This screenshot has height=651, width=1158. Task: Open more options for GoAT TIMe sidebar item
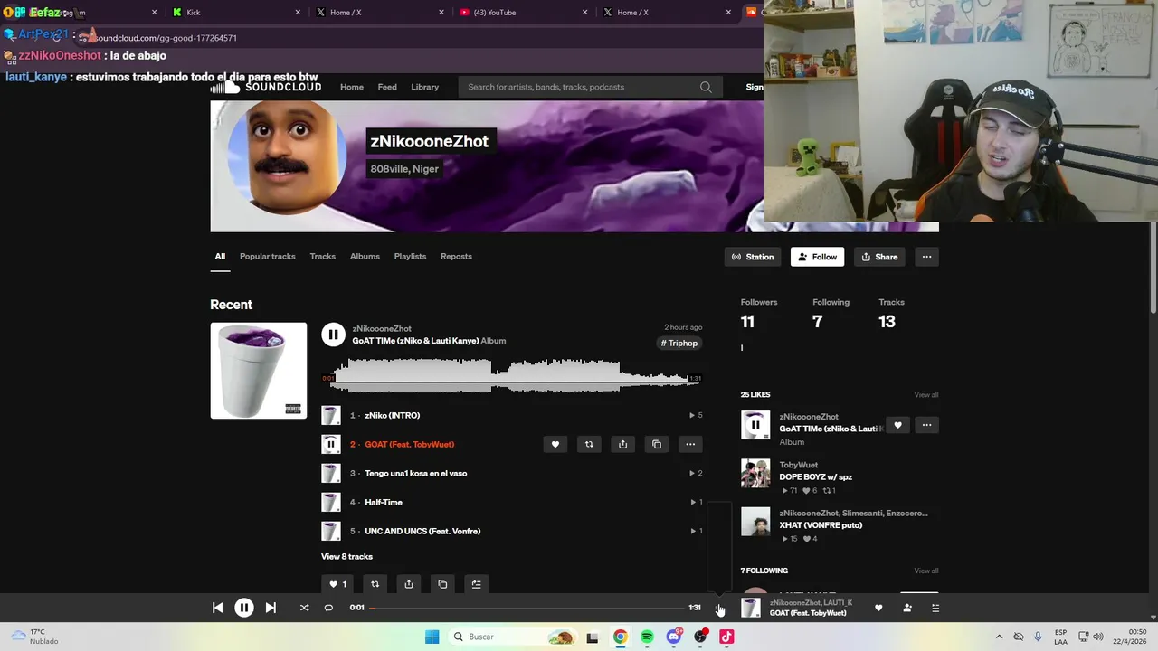tap(926, 425)
